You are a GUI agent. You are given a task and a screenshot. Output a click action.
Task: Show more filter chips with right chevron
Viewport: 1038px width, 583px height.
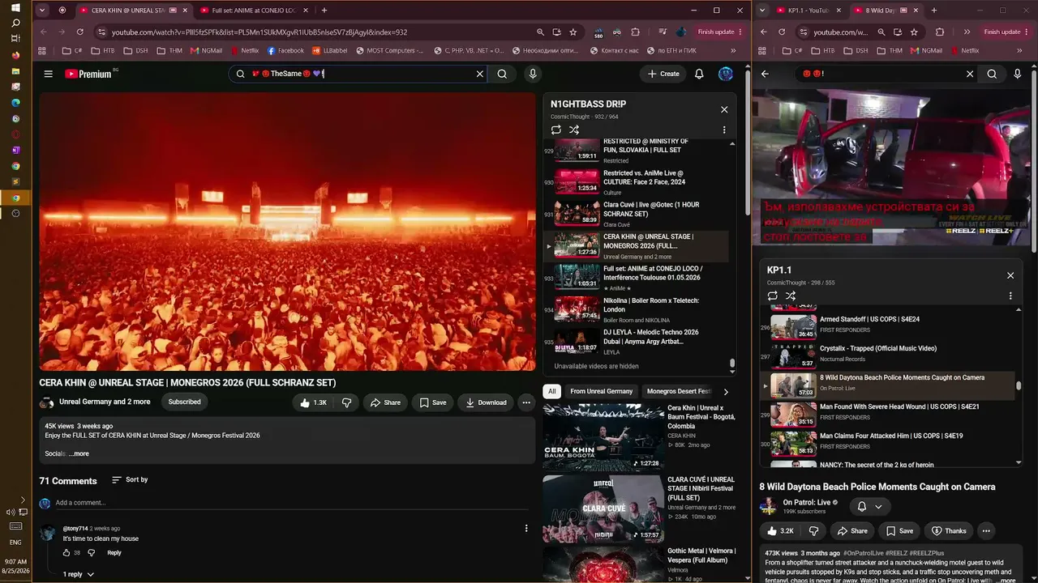726,391
